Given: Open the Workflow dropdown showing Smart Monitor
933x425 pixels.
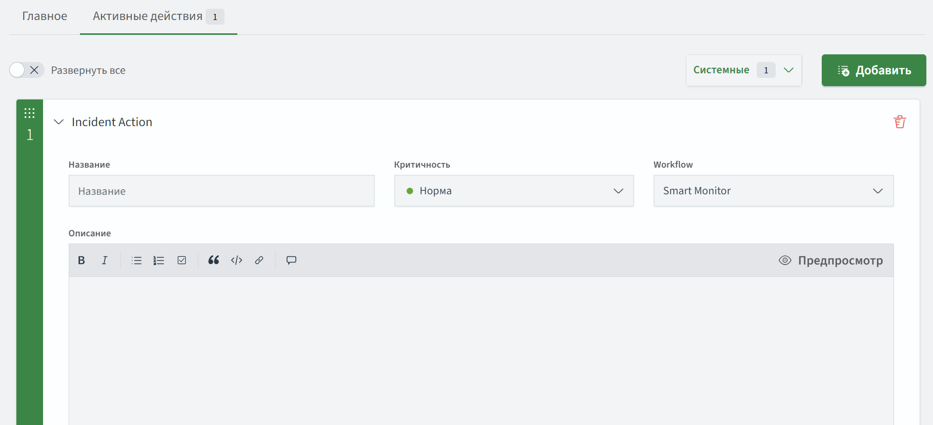Looking at the screenshot, I should (774, 191).
